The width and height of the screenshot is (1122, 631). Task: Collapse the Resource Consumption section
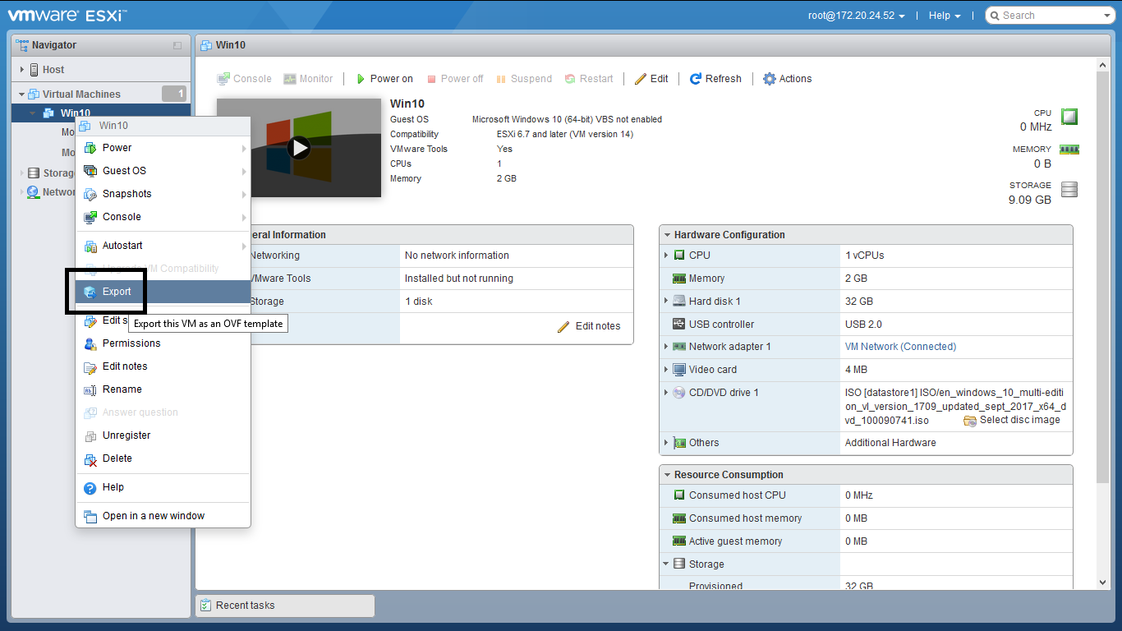pyautogui.click(x=668, y=475)
